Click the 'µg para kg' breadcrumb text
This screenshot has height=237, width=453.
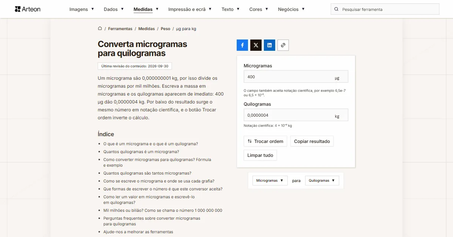click(x=186, y=29)
